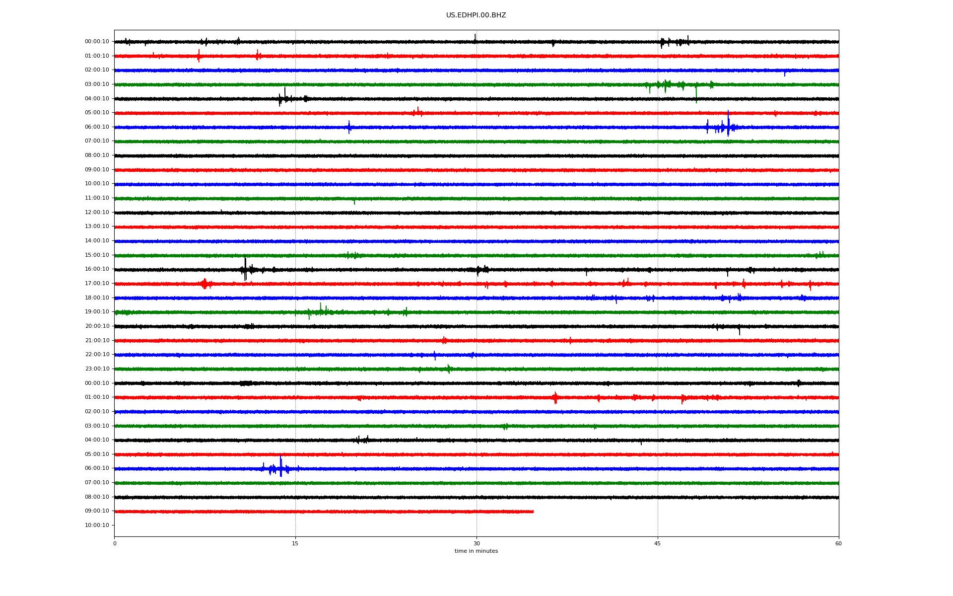
Task: Click the 06:00:10 label beside the upper blue trace
Action: [97, 127]
